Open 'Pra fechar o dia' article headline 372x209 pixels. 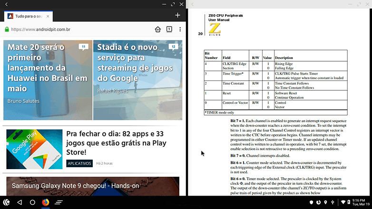[116, 143]
